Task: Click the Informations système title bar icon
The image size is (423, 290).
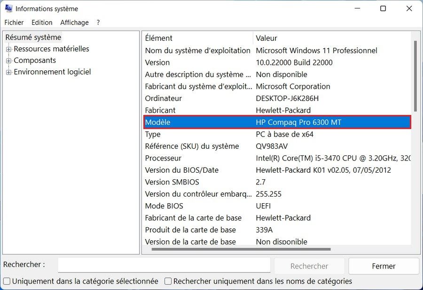Action: (x=8, y=8)
